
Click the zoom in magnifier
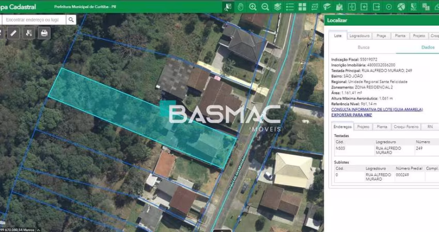(x=253, y=7)
